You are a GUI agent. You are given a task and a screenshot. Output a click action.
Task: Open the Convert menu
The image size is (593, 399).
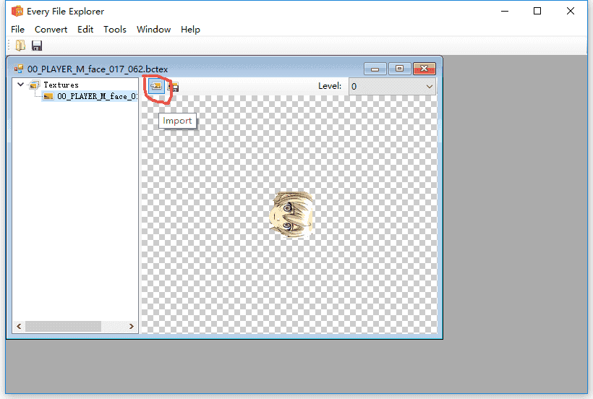click(51, 30)
